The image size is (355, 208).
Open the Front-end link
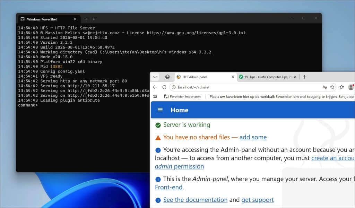pyautogui.click(x=169, y=187)
